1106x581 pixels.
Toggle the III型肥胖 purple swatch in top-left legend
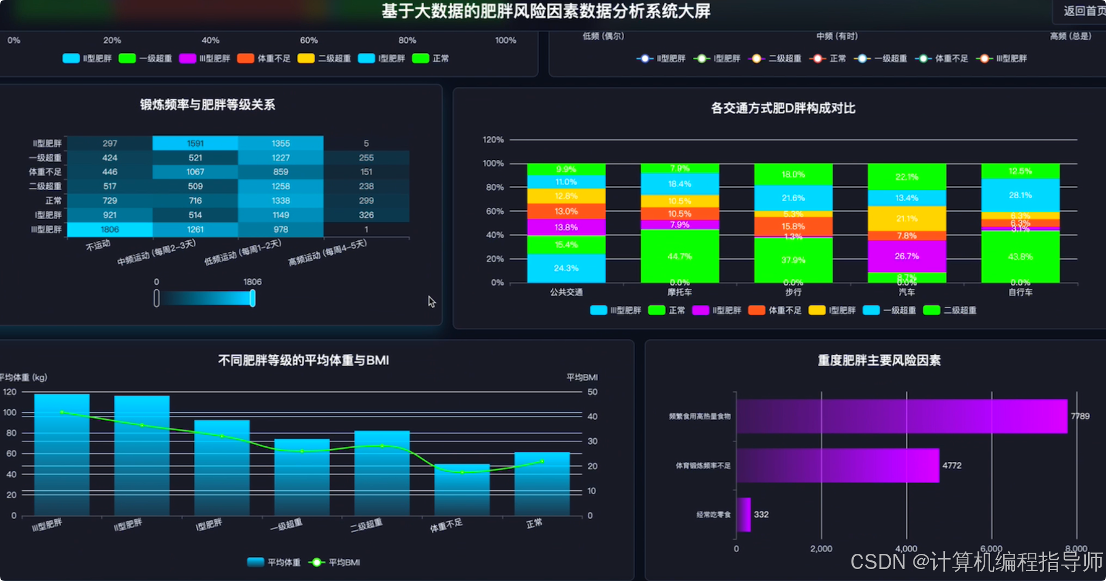(188, 58)
